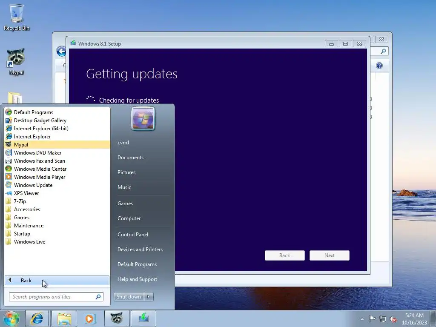Open the cvm1 user folder
This screenshot has height=327, width=436.
[x=123, y=143]
